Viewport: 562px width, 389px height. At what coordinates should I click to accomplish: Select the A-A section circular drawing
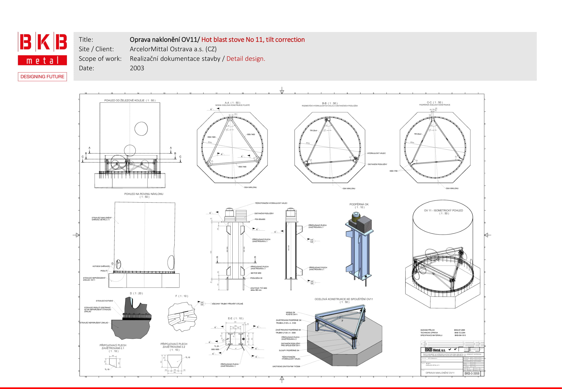tap(232, 147)
